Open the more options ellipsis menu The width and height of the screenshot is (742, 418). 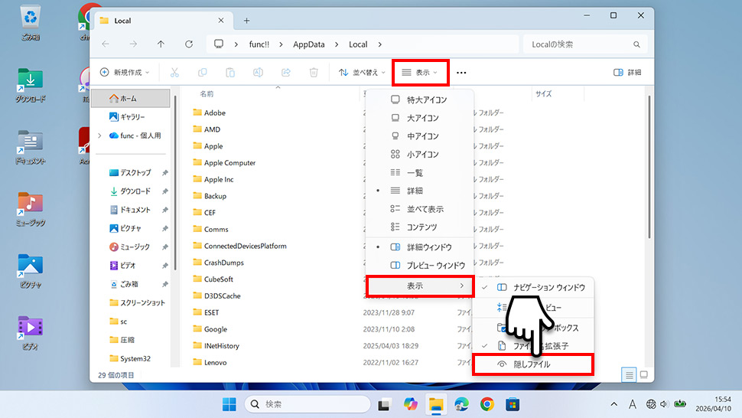coord(461,73)
